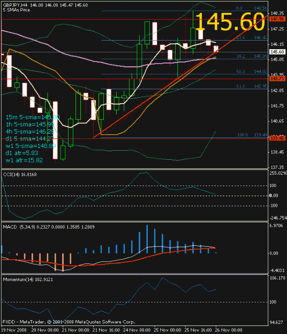Click the MACD scale top value 6.9706
The height and width of the screenshot is (334, 287).
(x=276, y=226)
